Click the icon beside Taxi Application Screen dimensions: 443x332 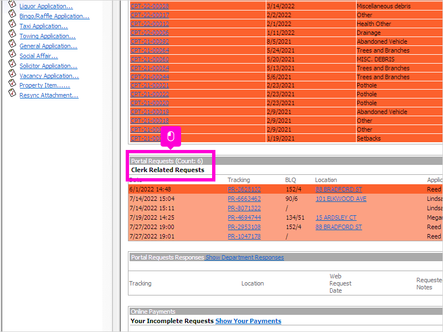12,23
